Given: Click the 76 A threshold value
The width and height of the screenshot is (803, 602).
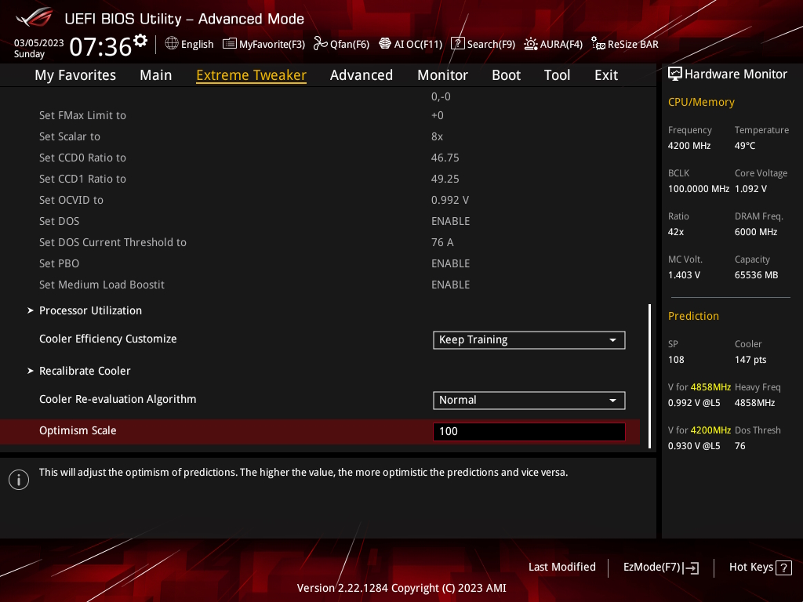Looking at the screenshot, I should (442, 243).
